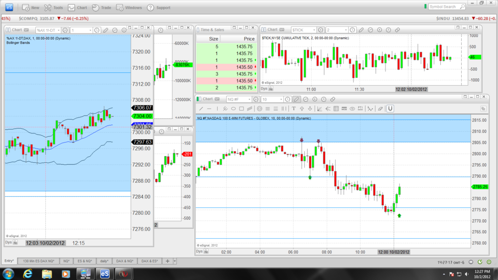Switch to the DAX & NQ* tab

[124, 261]
